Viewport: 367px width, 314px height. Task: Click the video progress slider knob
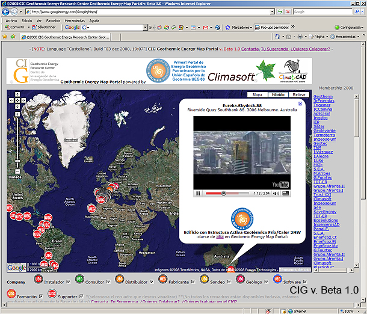[224, 193]
